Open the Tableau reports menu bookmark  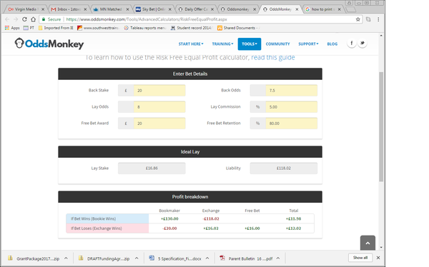145,28
